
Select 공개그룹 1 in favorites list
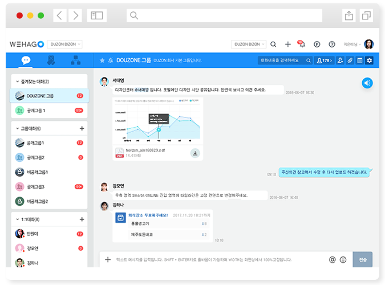(49, 111)
